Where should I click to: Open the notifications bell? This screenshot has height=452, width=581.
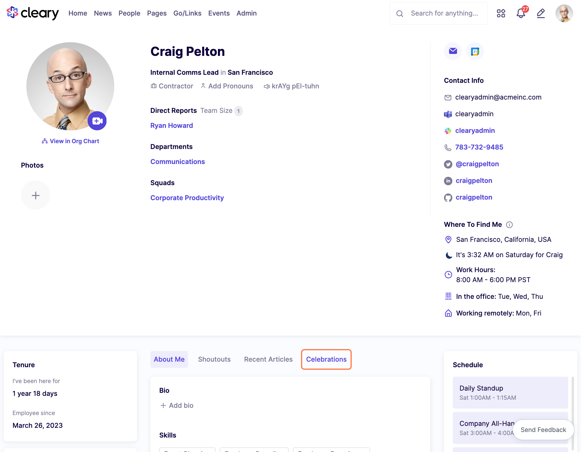point(521,13)
